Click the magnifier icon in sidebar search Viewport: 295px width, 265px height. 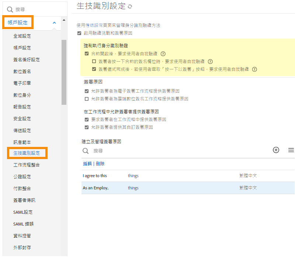pos(10,9)
